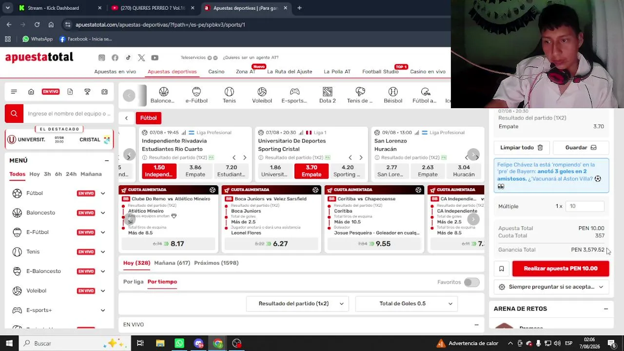Collapse the ARENA DE RETOS panel

tap(606, 309)
